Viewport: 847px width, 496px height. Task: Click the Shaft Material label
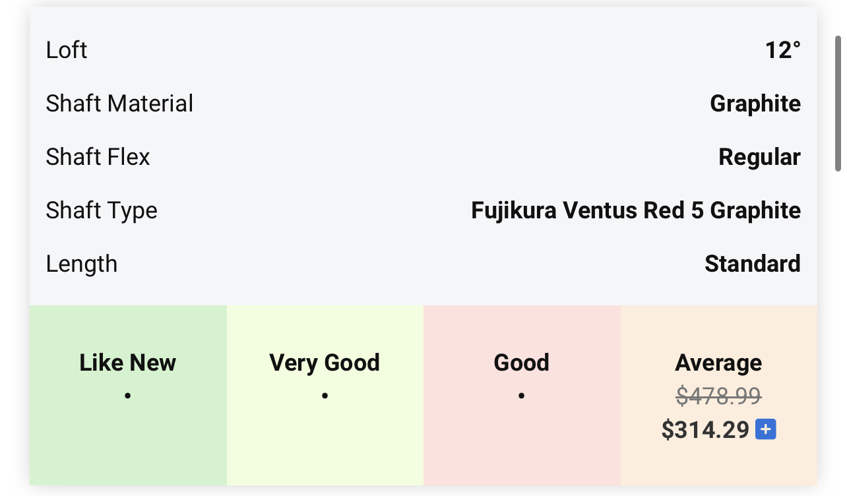click(x=119, y=104)
